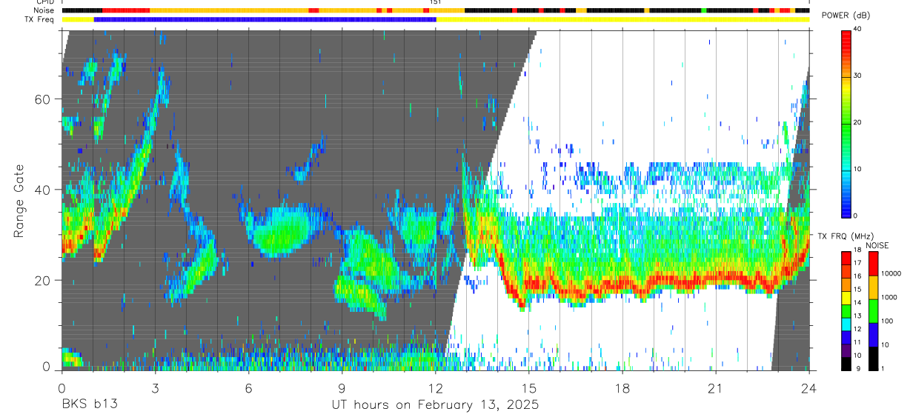Image resolution: width=910 pixels, height=420 pixels.
Task: Select the green 100–1000 swatch in the NOISE legend
Action: [x=873, y=311]
